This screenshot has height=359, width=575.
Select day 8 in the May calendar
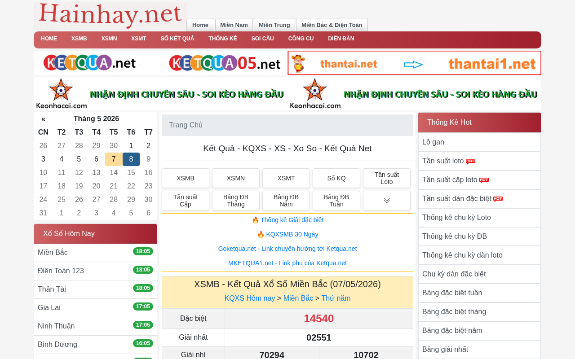[x=131, y=159]
